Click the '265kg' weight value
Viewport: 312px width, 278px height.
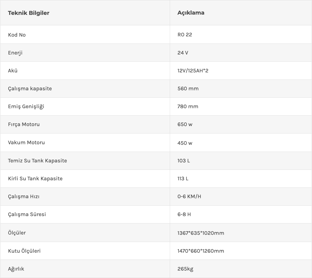185,269
